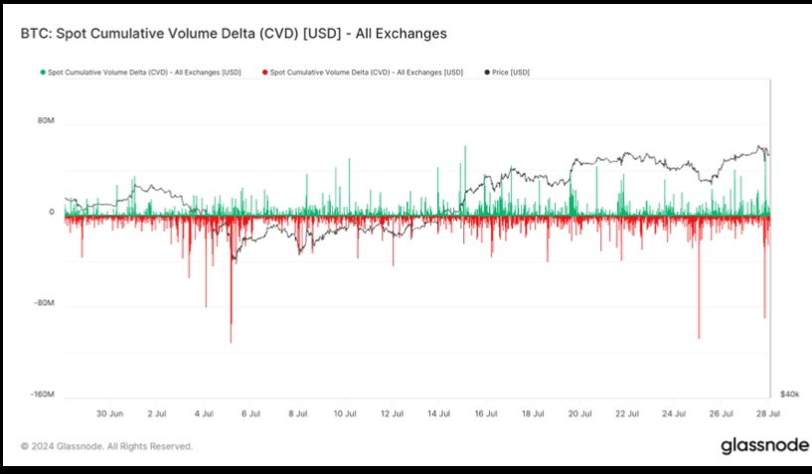Click the glassnode logo

point(765,445)
